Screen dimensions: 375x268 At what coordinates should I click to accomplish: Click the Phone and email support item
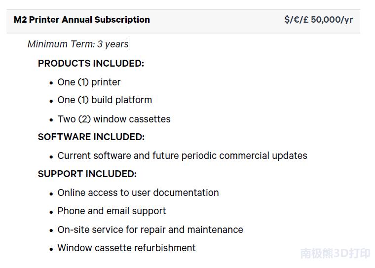coord(112,211)
